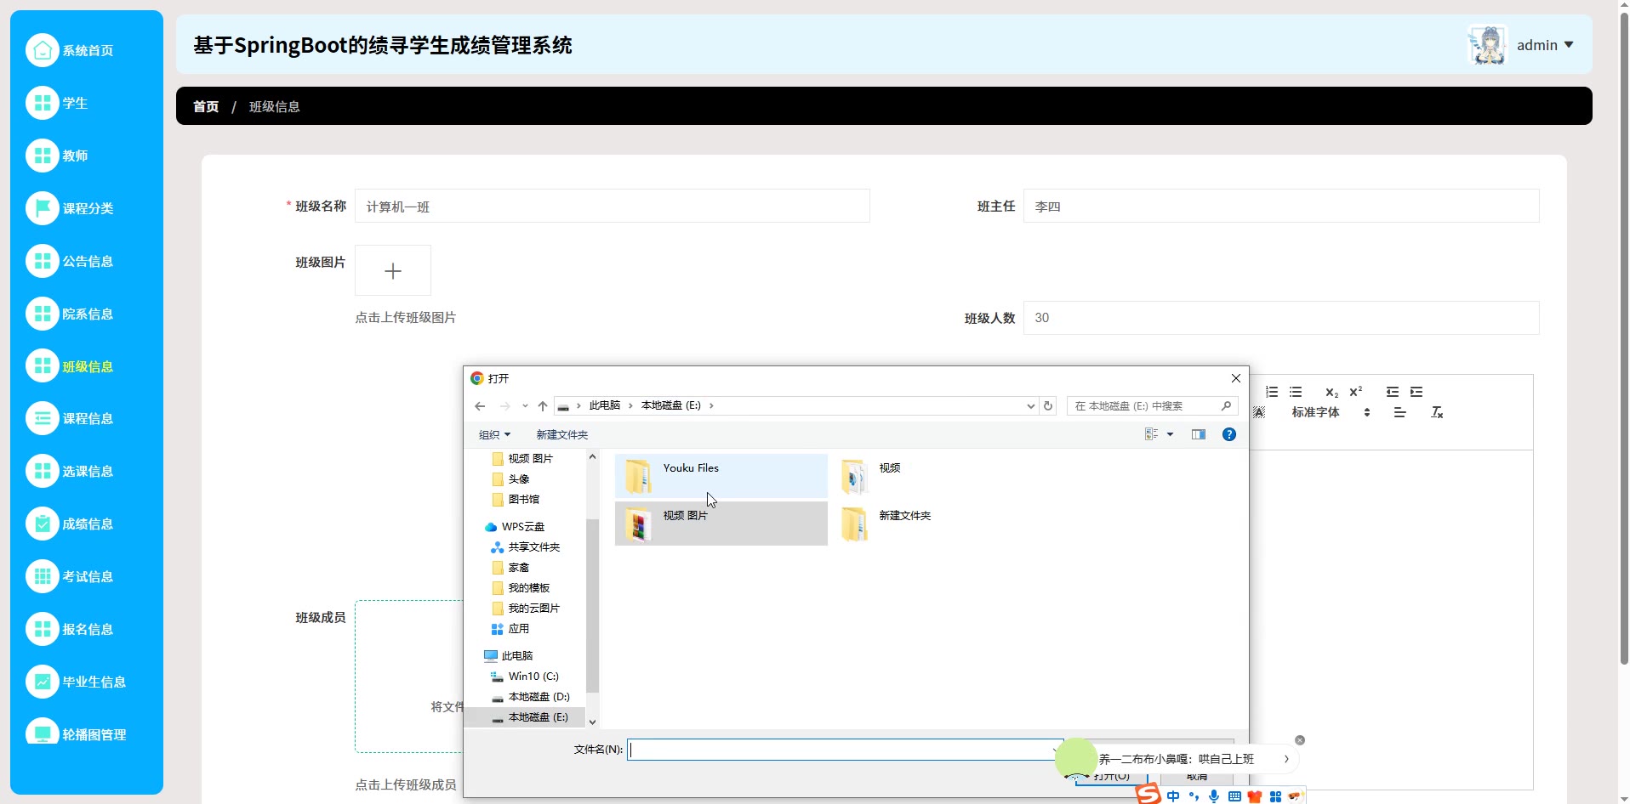Image resolution: width=1630 pixels, height=804 pixels.
Task: Click the monitor icon beside 轮播图管理
Action: [x=43, y=733]
